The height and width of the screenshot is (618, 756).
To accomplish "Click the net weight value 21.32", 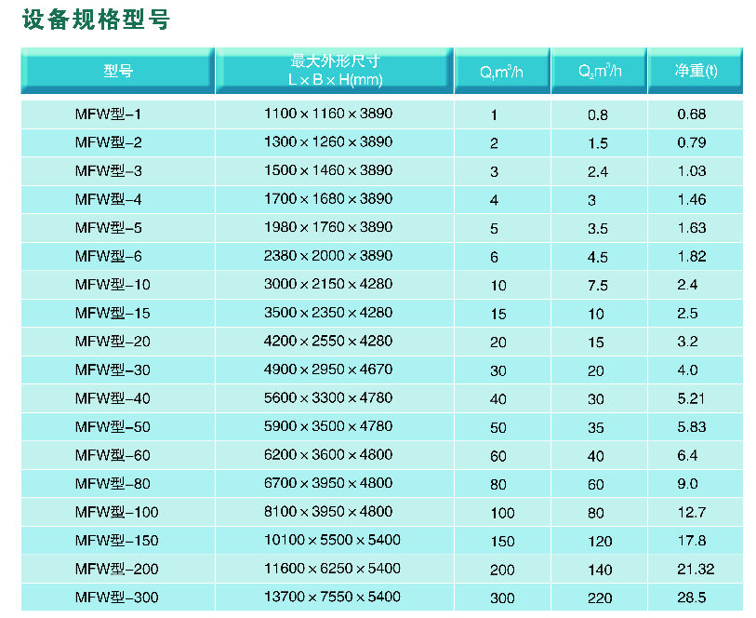I will (x=696, y=569).
